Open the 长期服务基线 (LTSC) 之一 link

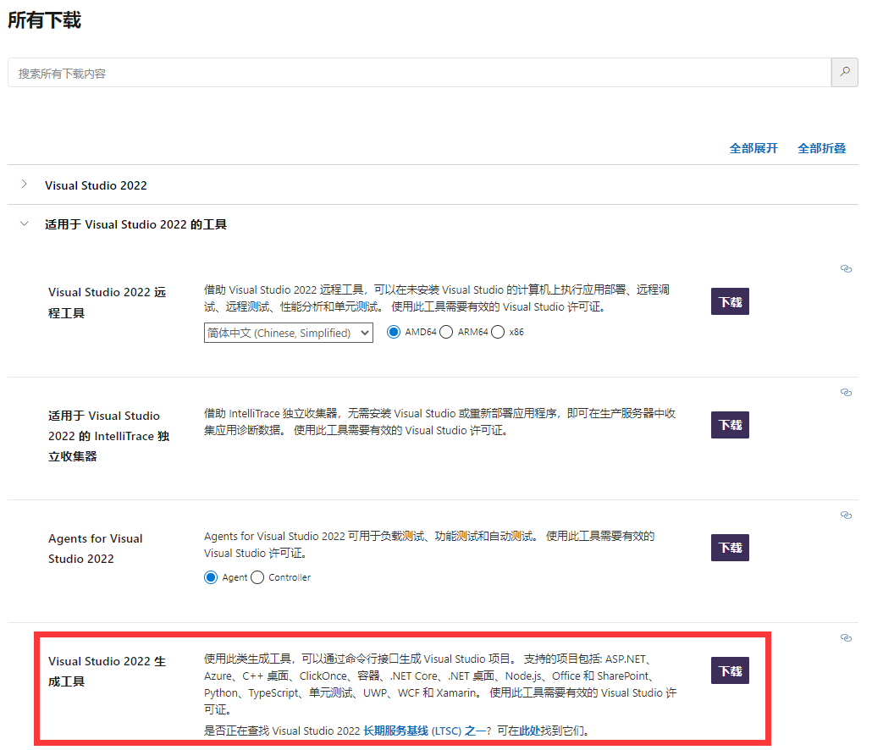coord(424,731)
